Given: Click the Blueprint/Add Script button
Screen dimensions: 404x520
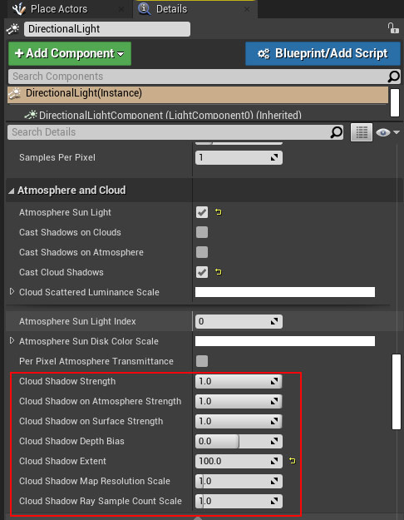Looking at the screenshot, I should click(323, 53).
